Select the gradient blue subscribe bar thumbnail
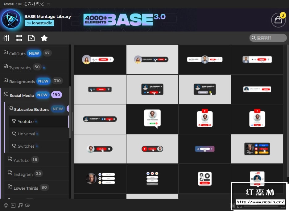The image size is (289, 211). [204, 149]
